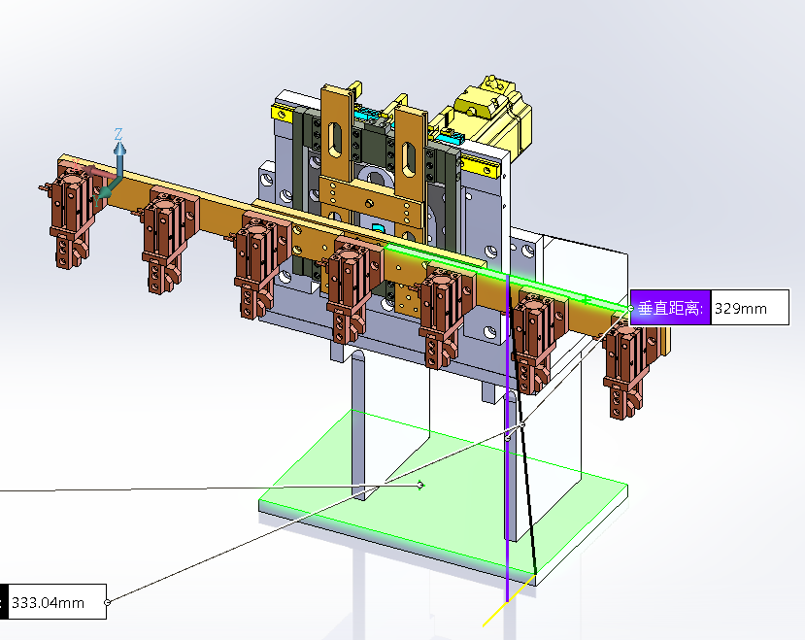Click the leader endpoint circle beside 333.04mm box
Image resolution: width=805 pixels, height=640 pixels.
point(107,602)
